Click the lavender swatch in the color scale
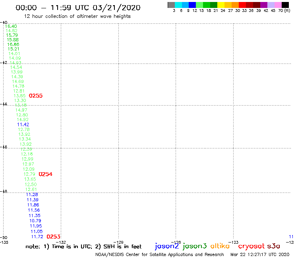Screen dimensions: 294x258 tap(271, 5)
